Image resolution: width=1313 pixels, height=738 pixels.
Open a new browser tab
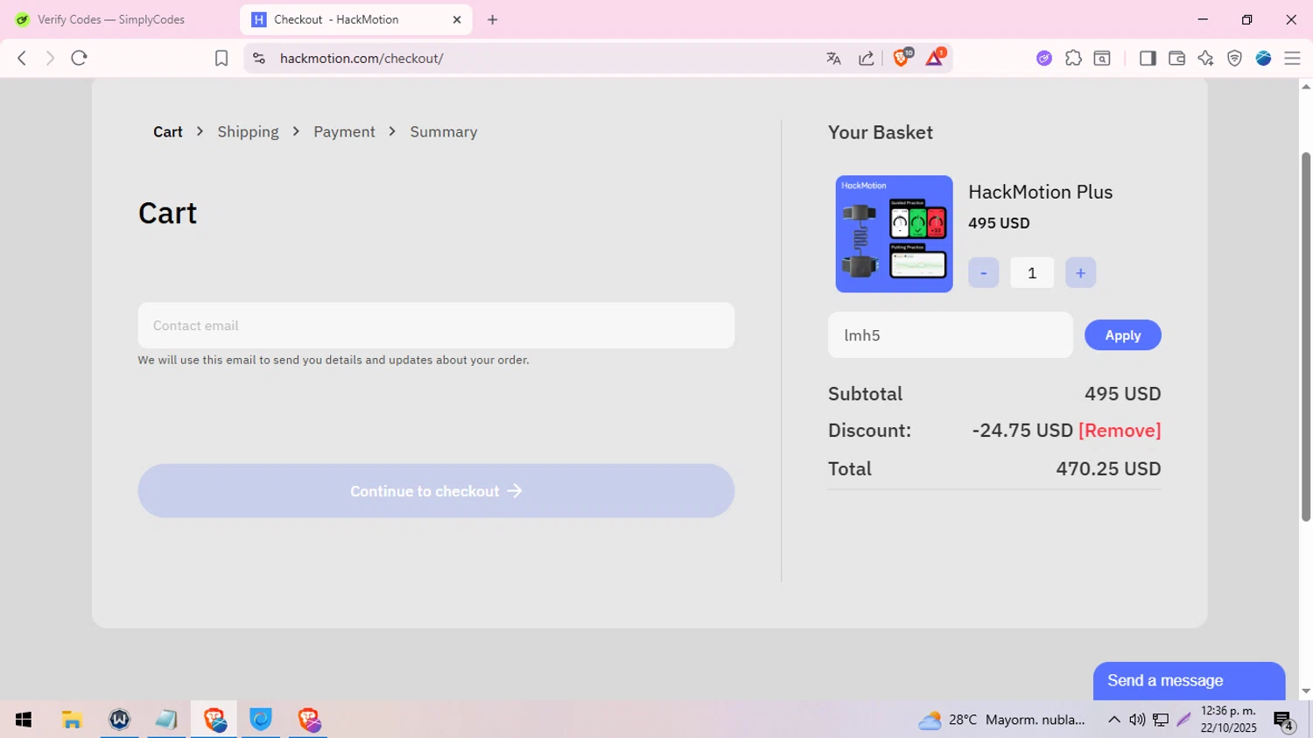point(493,19)
